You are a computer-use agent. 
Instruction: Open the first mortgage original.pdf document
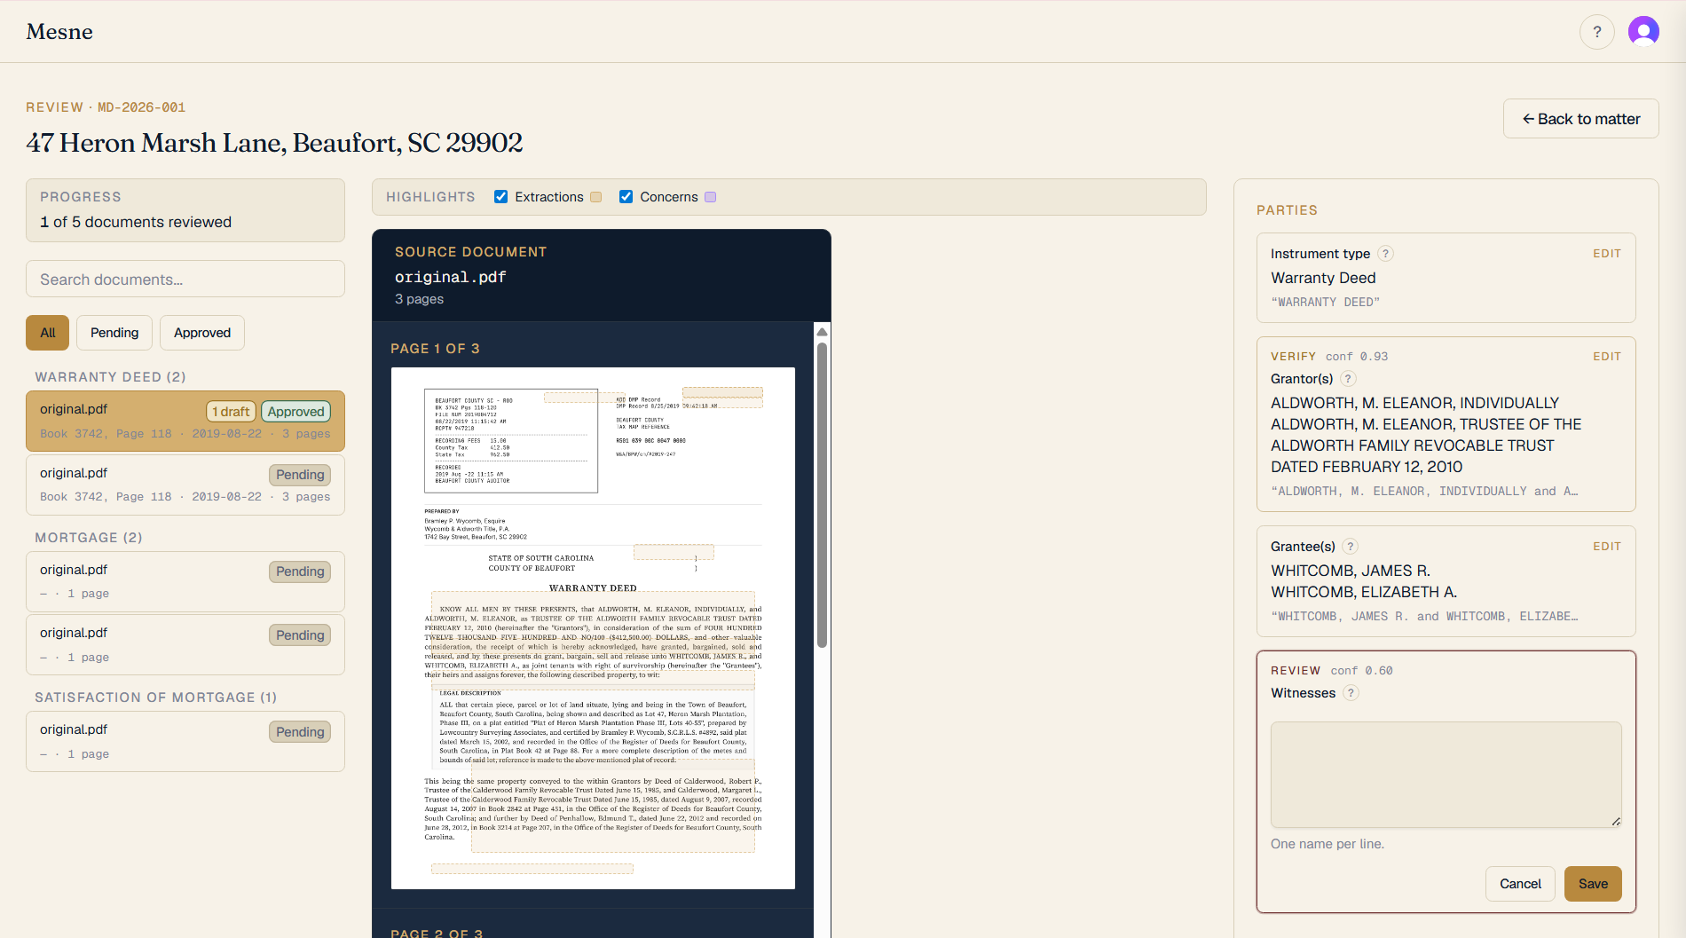[185, 581]
